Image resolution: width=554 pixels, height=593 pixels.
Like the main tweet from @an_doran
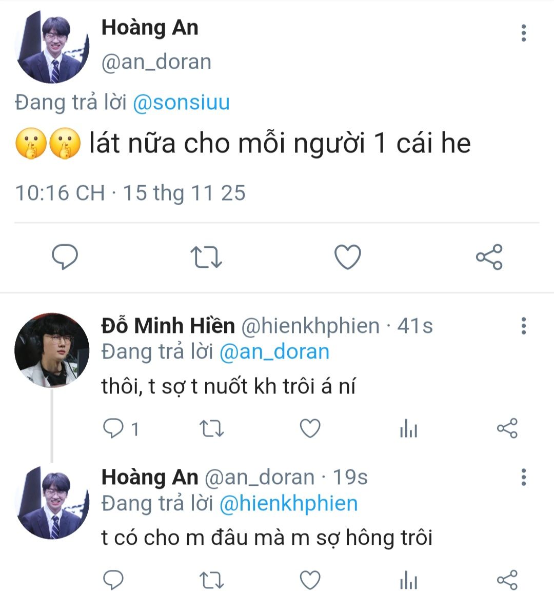[348, 257]
